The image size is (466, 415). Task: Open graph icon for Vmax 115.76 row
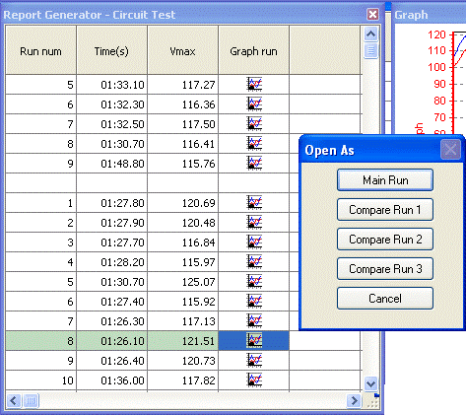pos(254,163)
